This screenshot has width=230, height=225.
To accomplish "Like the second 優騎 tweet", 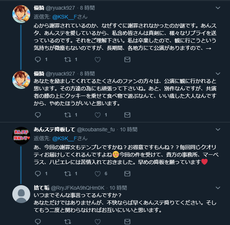I will click(98, 115).
